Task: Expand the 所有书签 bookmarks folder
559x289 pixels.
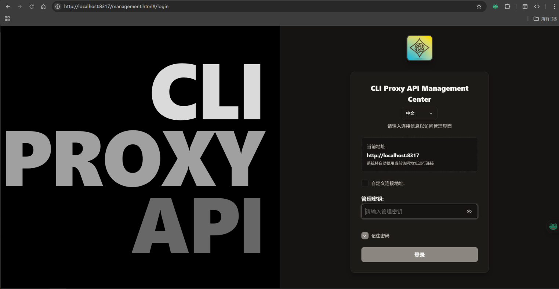Action: 545,19
